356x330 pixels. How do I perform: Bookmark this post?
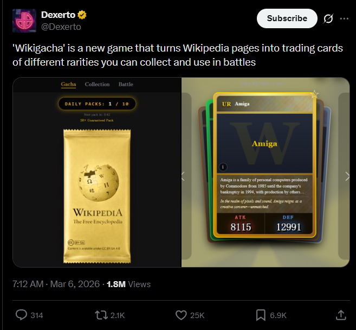point(261,315)
